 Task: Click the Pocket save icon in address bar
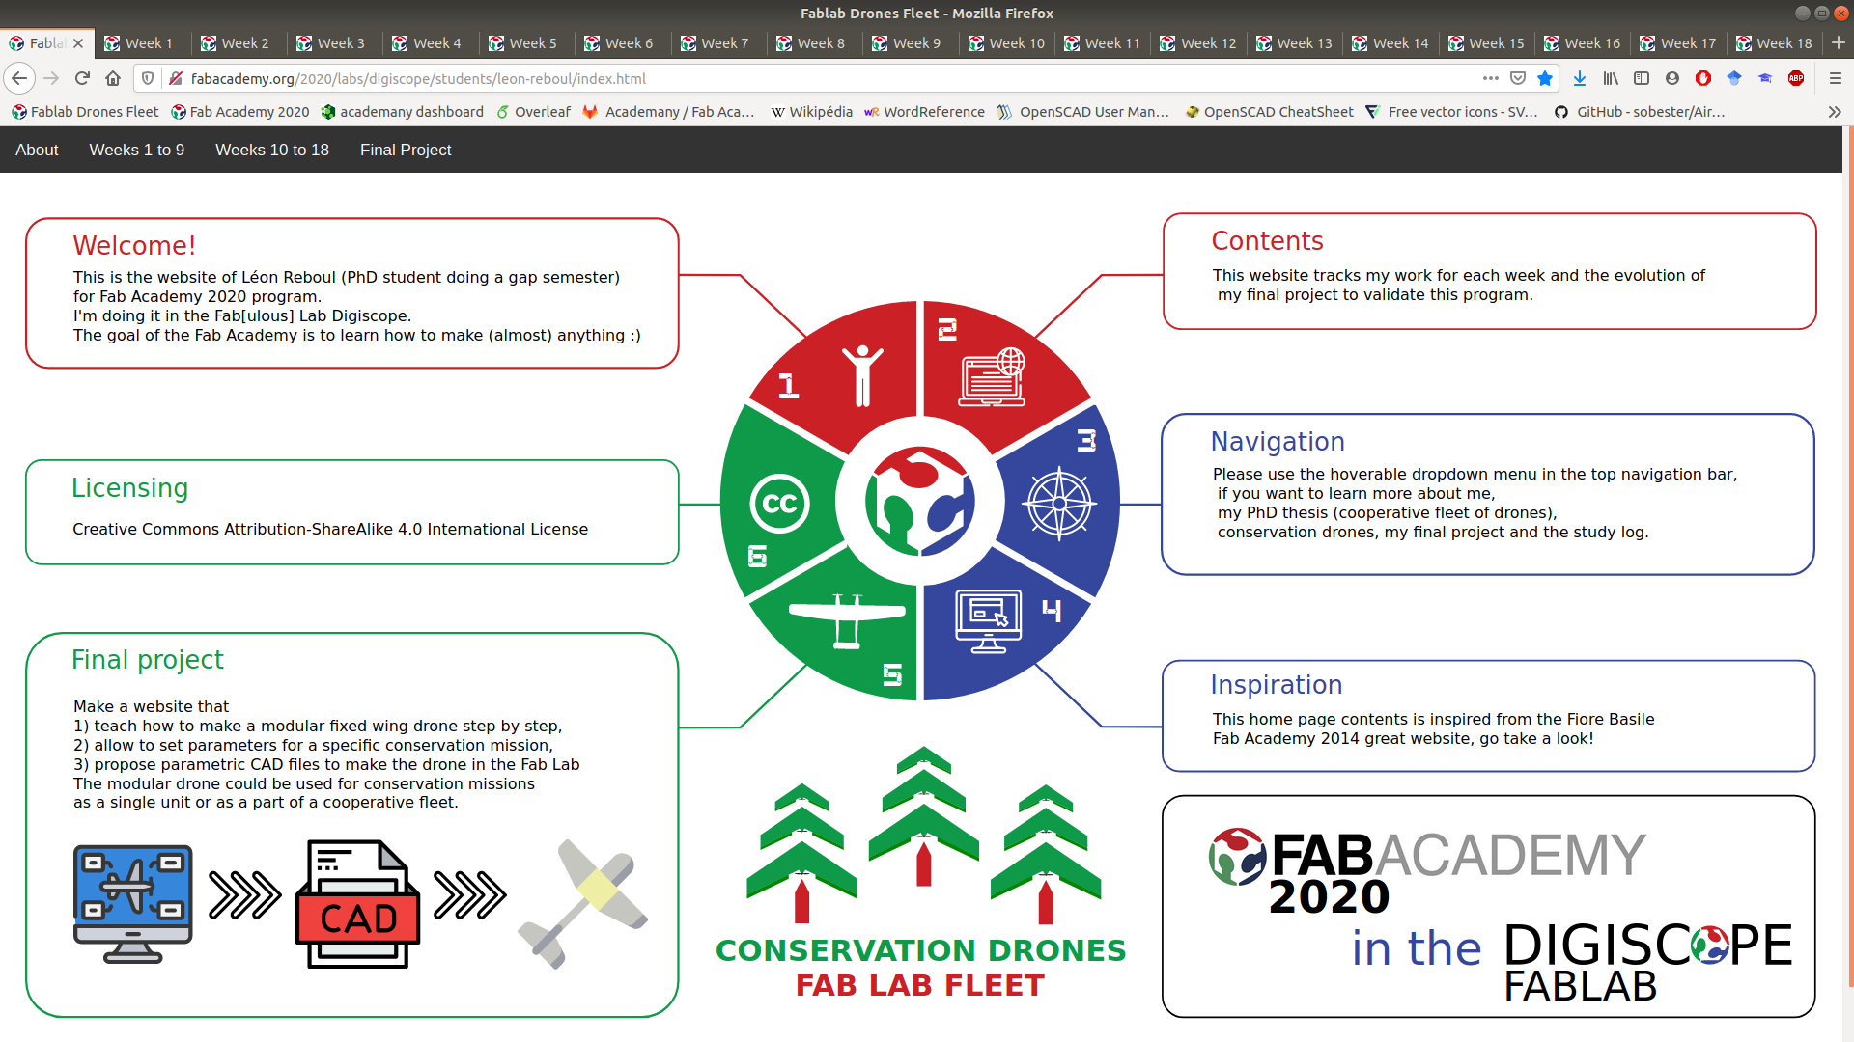click(x=1518, y=78)
